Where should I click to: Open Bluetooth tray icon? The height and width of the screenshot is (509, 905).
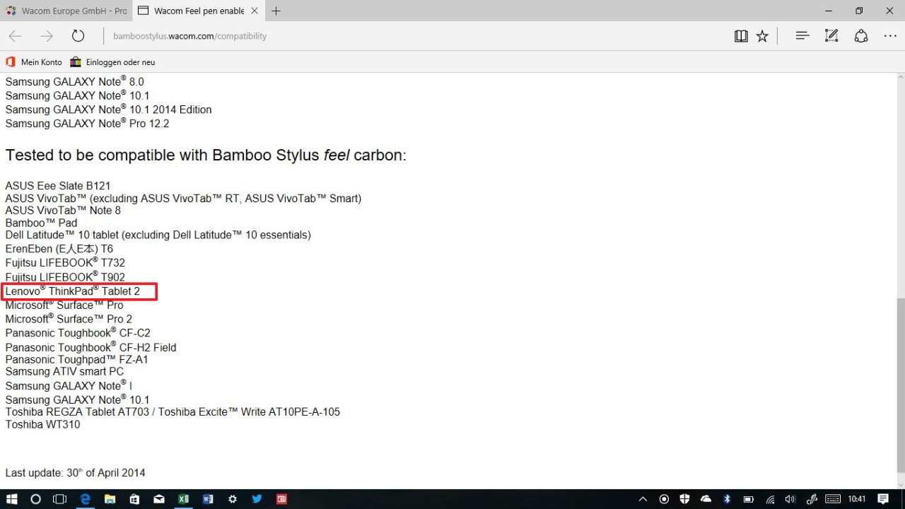pos(727,499)
